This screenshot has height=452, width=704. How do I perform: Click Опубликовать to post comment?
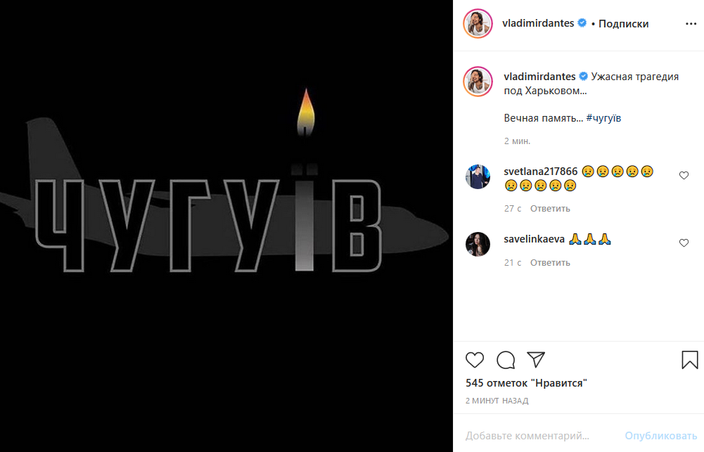[661, 435]
